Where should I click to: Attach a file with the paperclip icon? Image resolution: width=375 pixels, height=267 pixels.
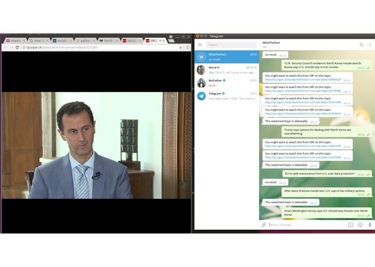(264, 225)
